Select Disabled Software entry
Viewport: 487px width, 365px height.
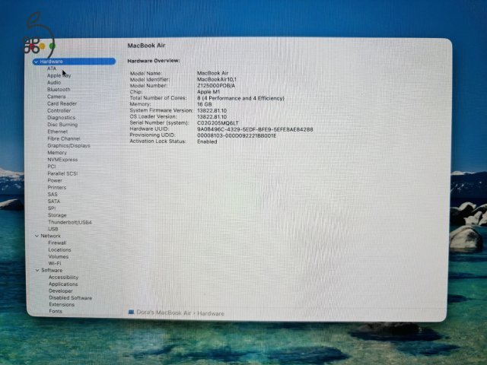pyautogui.click(x=71, y=297)
